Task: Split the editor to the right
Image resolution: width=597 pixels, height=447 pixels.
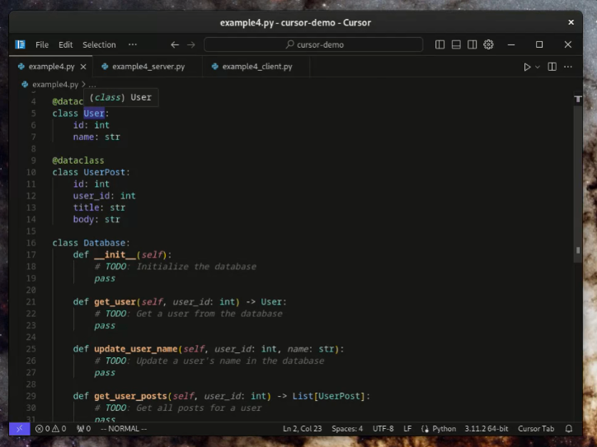Action: point(552,67)
